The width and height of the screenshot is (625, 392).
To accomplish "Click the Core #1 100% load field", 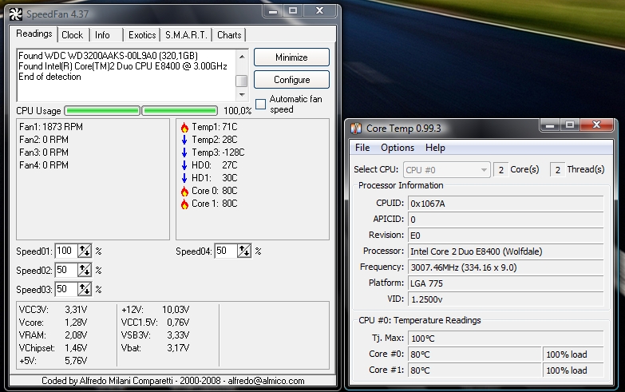I will point(573,370).
